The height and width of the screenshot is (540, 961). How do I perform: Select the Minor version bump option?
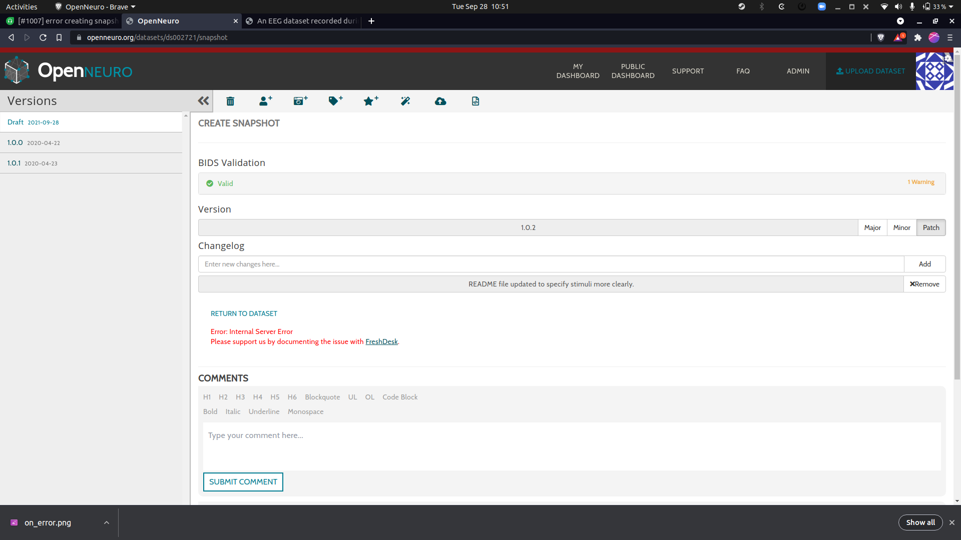point(901,227)
